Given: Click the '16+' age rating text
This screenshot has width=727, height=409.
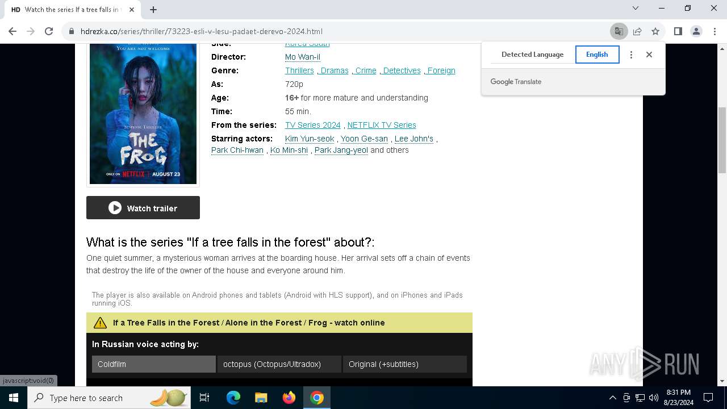Looking at the screenshot, I should click(x=292, y=98).
